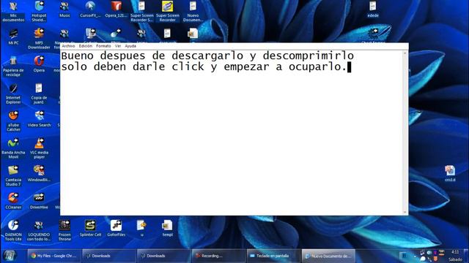The width and height of the screenshot is (469, 263).
Task: Select the Nuevo Documen... desktop file
Action: (193, 12)
